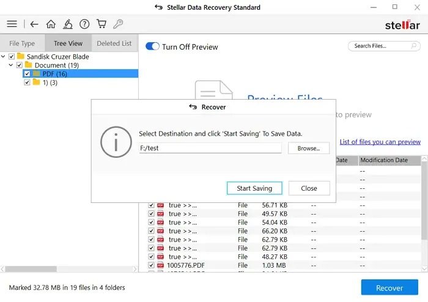Uncheck the 66.20 KB file checkbox
This screenshot has height=302, width=428.
click(x=151, y=231)
